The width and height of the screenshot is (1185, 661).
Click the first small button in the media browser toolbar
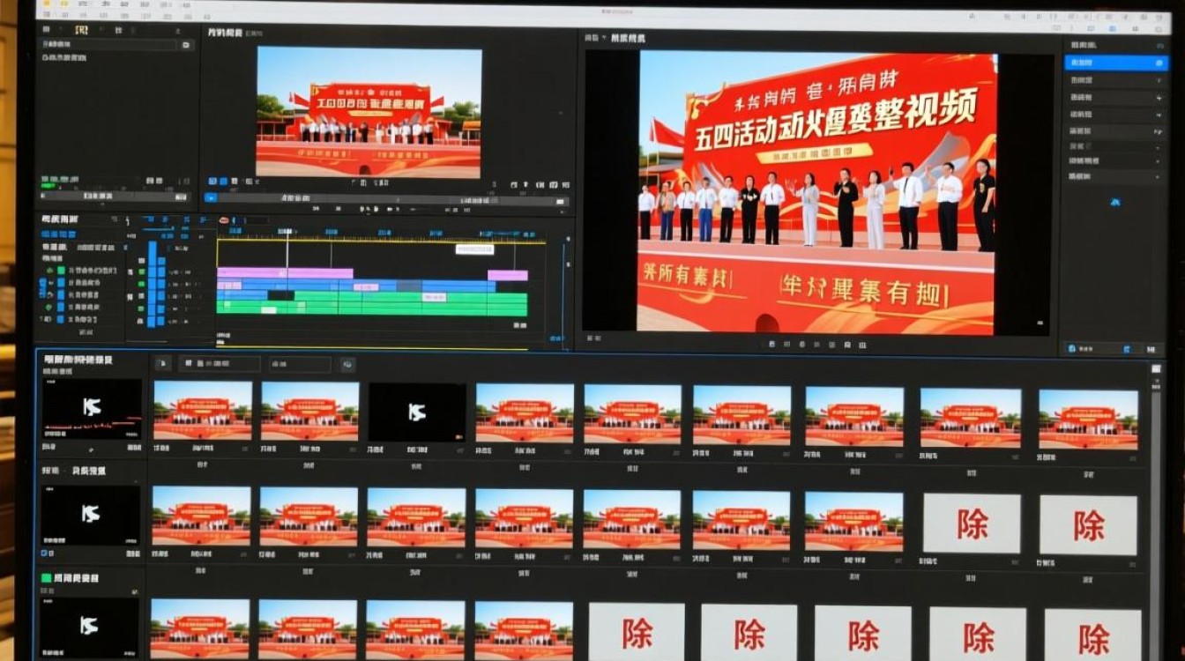(163, 364)
